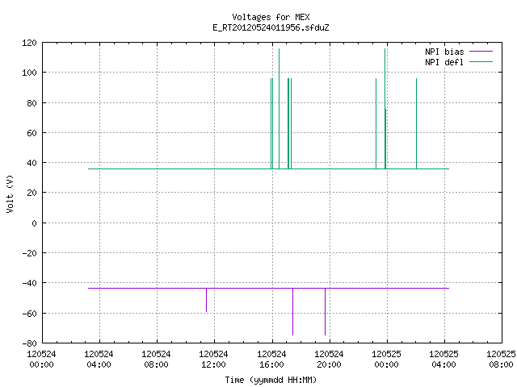Click the x-axis label 120524 12:00
This screenshot has width=517, height=387.
213,360
